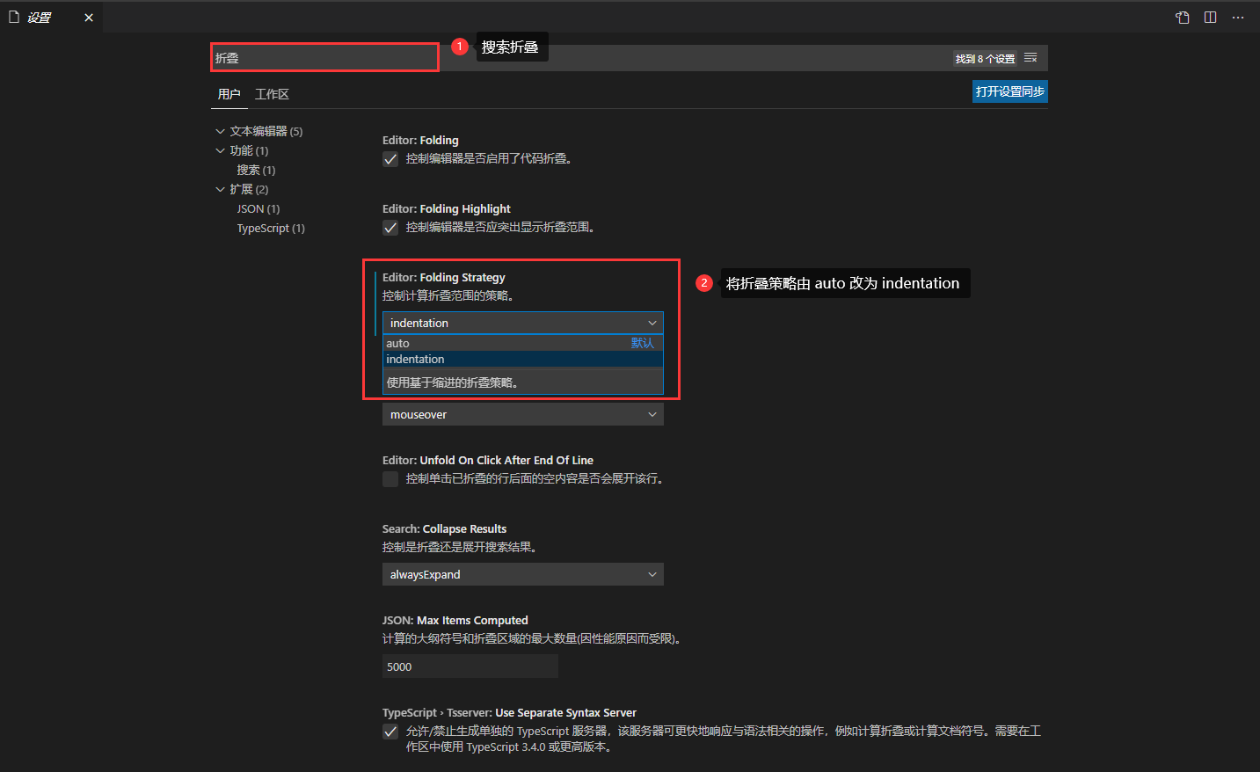Switch to the 用户 tab
1260x772 pixels.
pos(229,94)
